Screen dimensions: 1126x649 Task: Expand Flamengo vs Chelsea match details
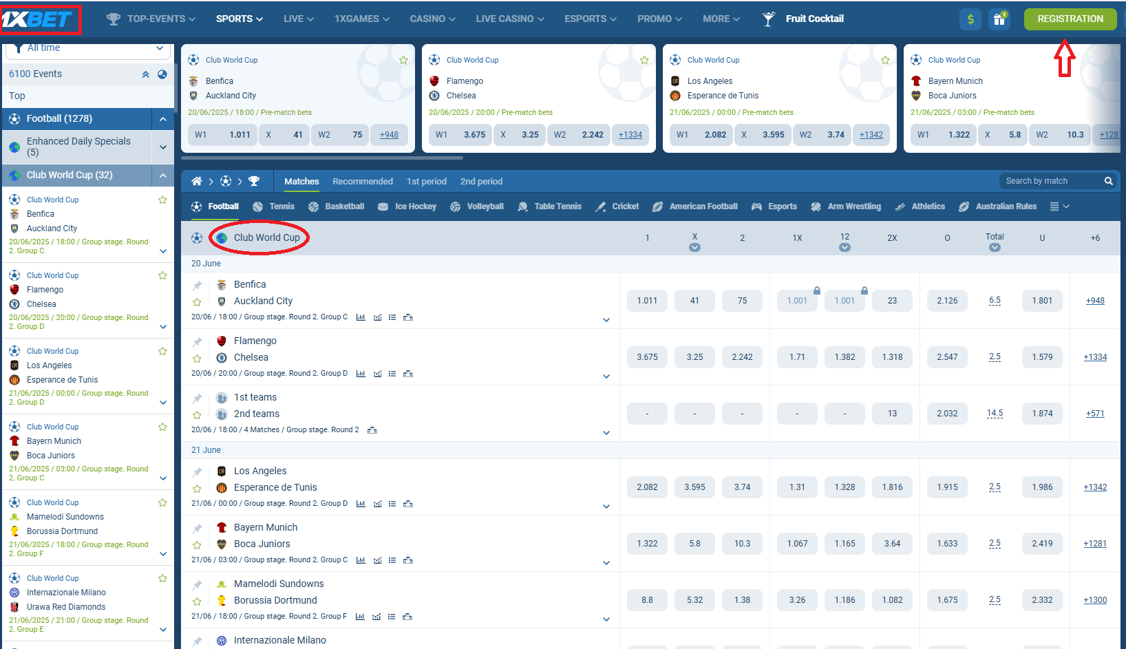pos(606,376)
